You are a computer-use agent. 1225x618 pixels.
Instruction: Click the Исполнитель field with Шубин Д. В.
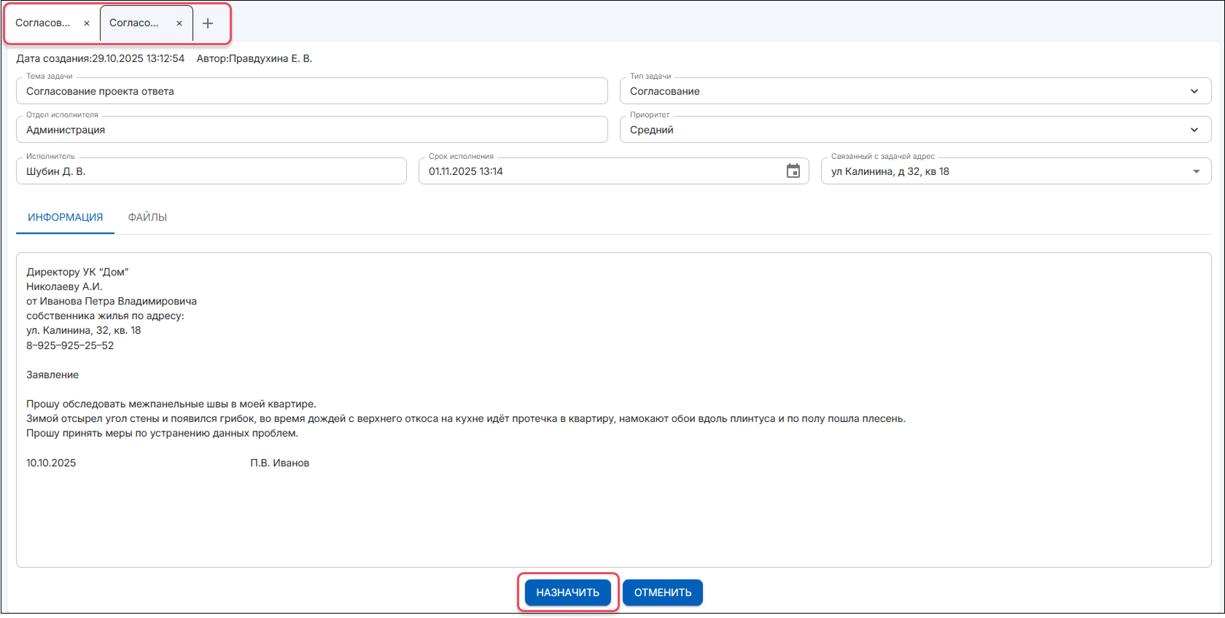[211, 171]
